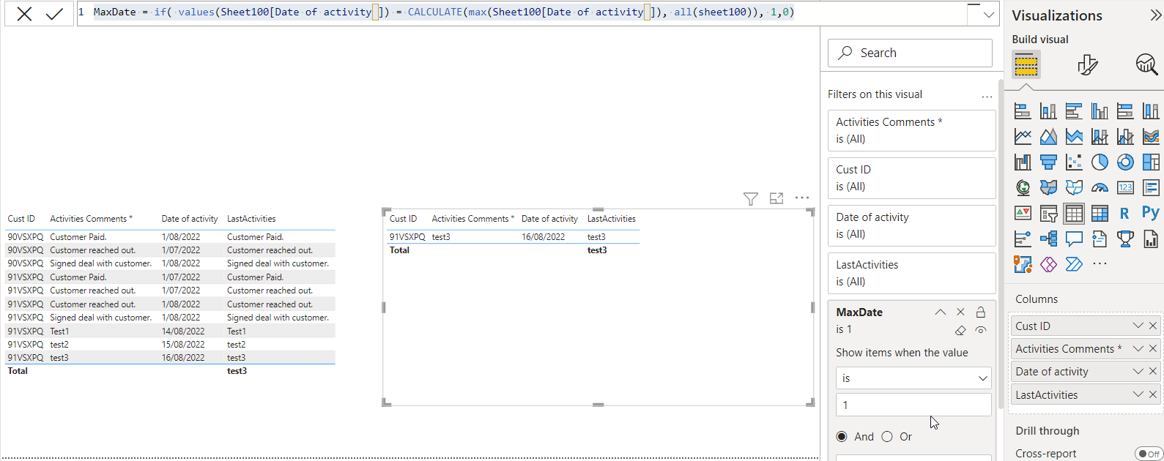Expand the formula bar with the chevron
The width and height of the screenshot is (1164, 461).
point(989,15)
